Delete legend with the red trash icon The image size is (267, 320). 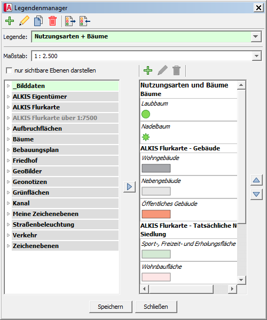click(x=52, y=21)
